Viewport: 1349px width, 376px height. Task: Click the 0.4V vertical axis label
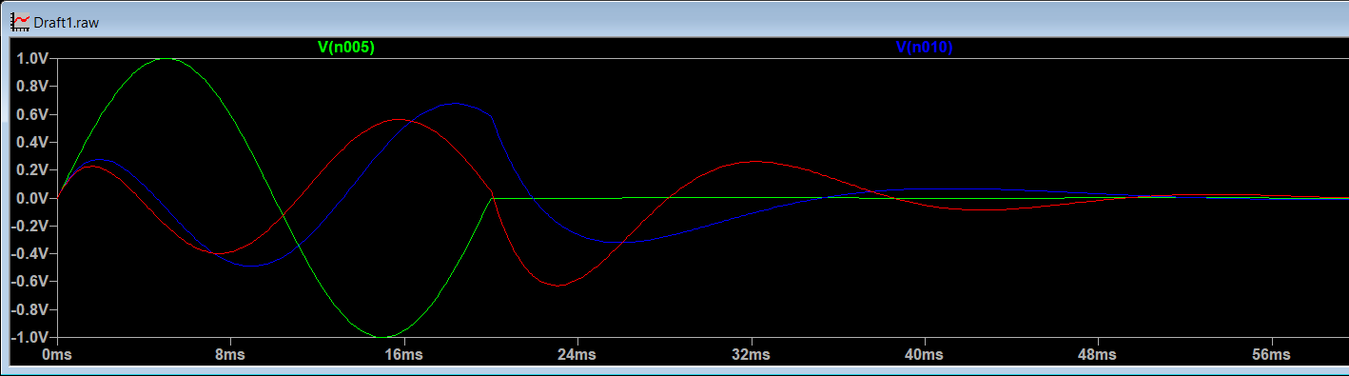[31, 142]
